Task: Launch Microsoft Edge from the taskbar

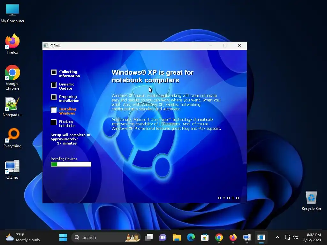Action: (x=191, y=237)
